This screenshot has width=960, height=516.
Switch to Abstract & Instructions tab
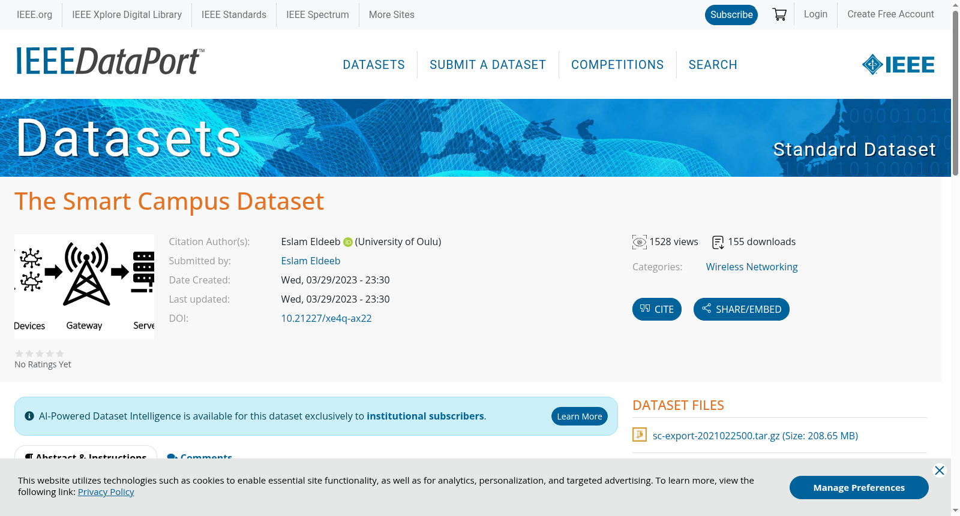coord(86,455)
